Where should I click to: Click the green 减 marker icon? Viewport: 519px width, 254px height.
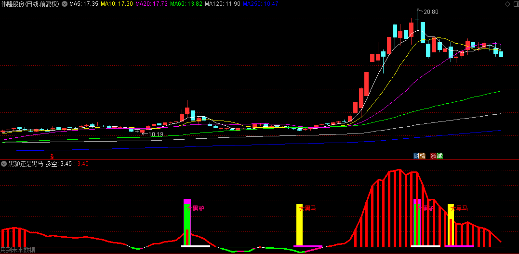439,156
